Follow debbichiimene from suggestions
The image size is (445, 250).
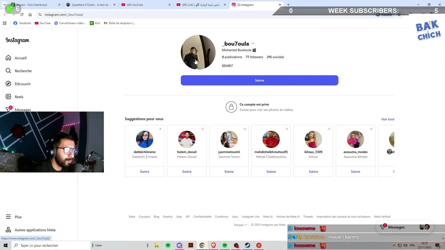coord(145,172)
